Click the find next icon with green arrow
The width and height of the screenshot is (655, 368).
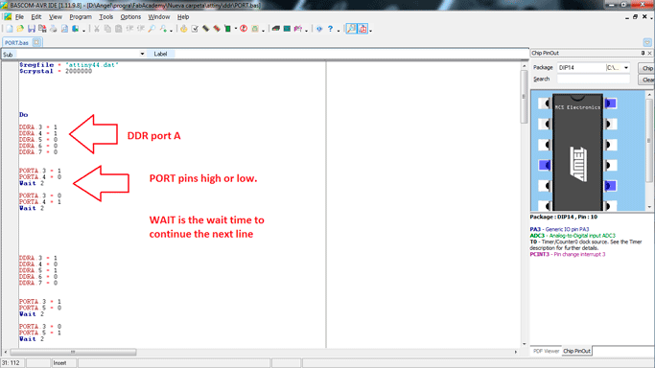point(163,29)
